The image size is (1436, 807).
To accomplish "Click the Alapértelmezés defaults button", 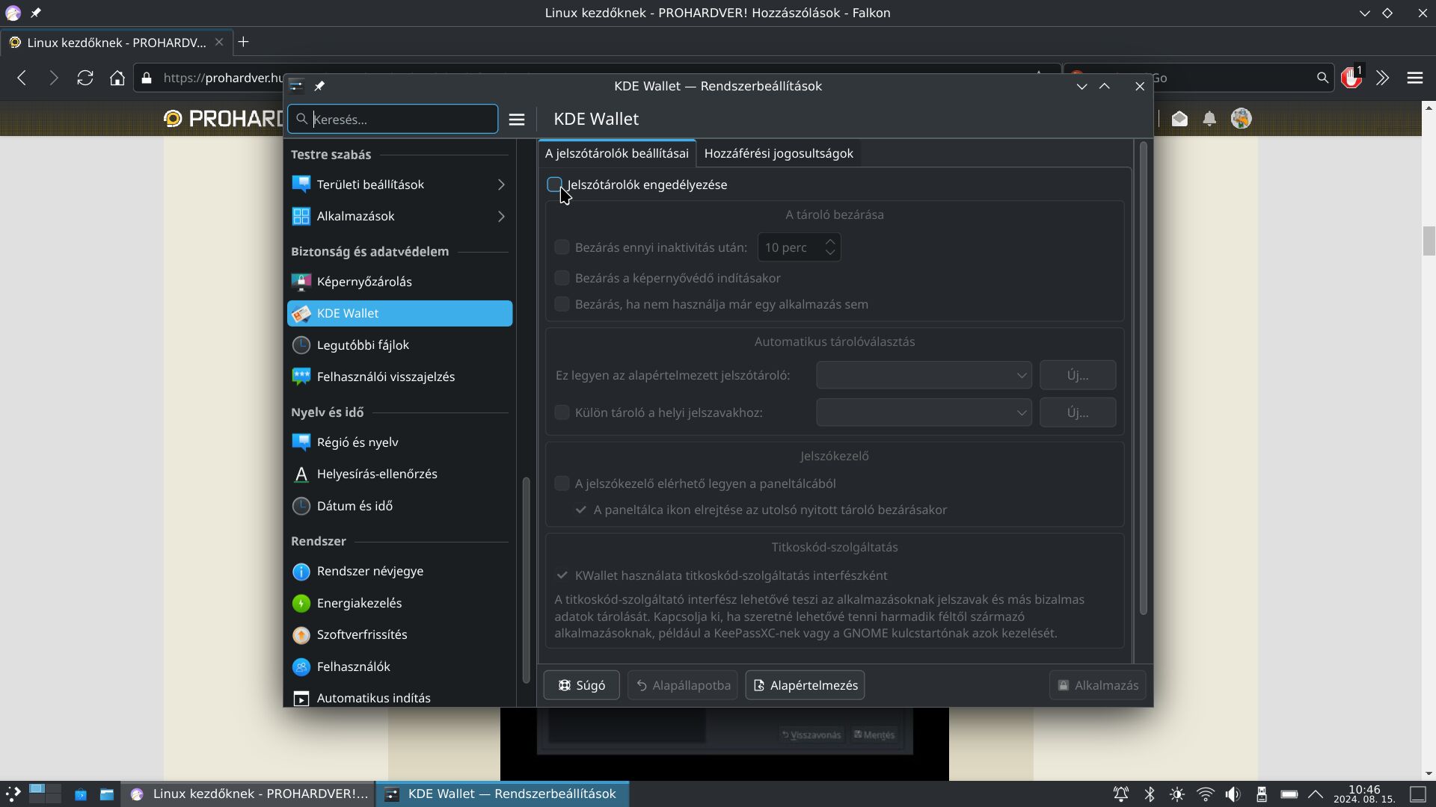I will [x=805, y=685].
